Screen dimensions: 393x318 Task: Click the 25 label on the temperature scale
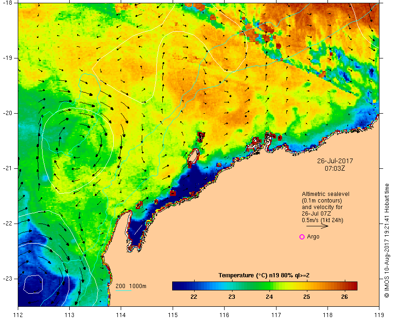pyautogui.click(x=306, y=297)
